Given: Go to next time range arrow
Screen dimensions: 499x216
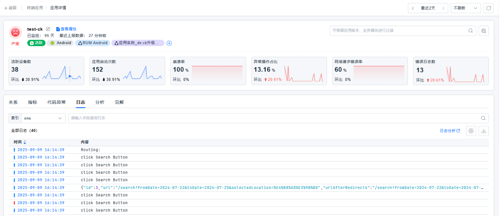Looking at the screenshot, I should 443,8.
